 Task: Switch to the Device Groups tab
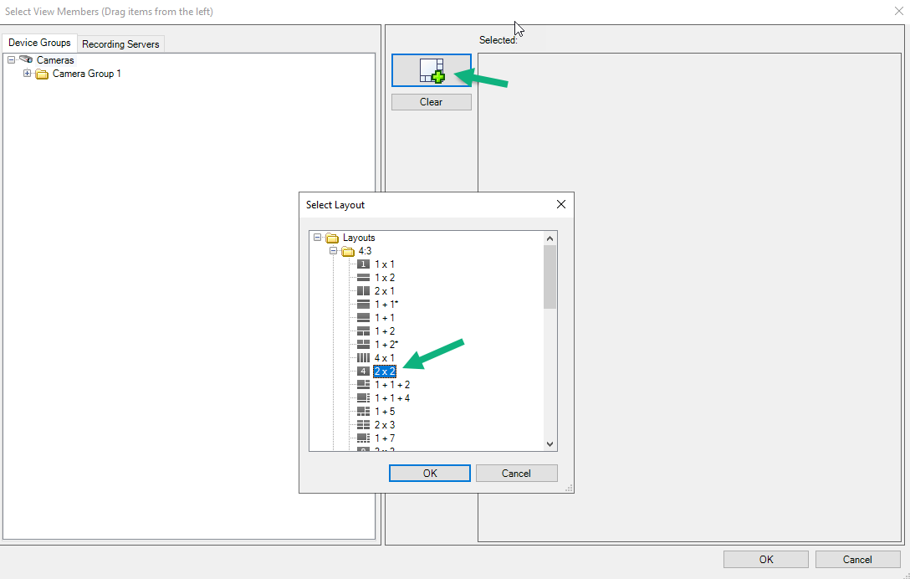(x=39, y=42)
